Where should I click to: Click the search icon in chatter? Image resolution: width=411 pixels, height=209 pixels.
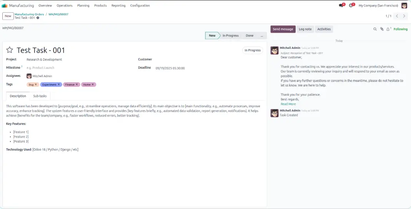pos(375,29)
